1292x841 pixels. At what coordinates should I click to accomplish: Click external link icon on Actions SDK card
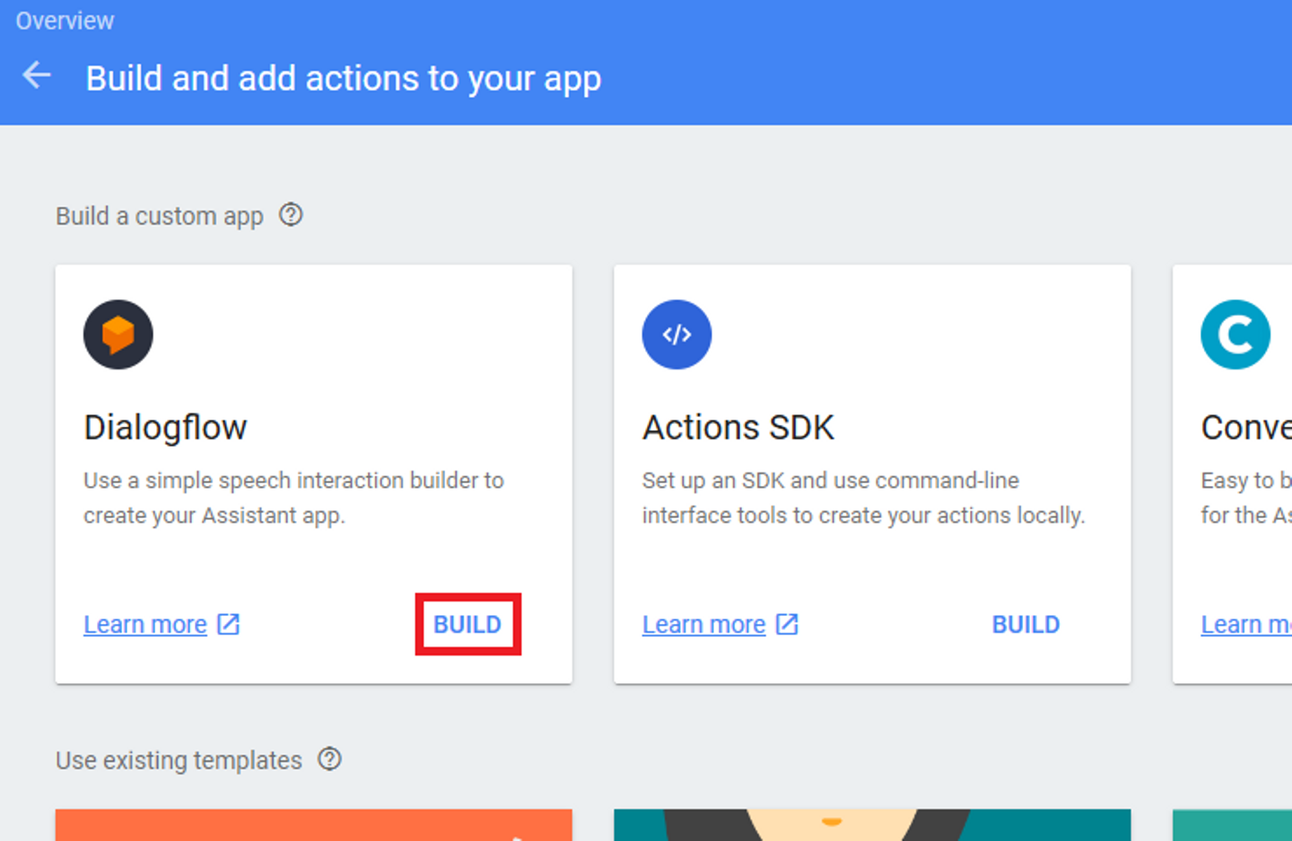pyautogui.click(x=787, y=624)
